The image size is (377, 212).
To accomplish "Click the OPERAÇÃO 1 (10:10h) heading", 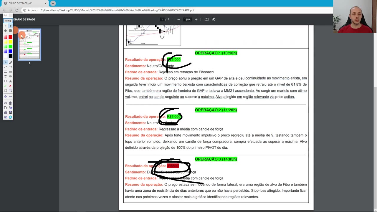I will (x=216, y=53).
